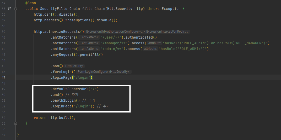
Task: Click defaultSuccessUrl("/") on line 49
Action: point(76,89)
